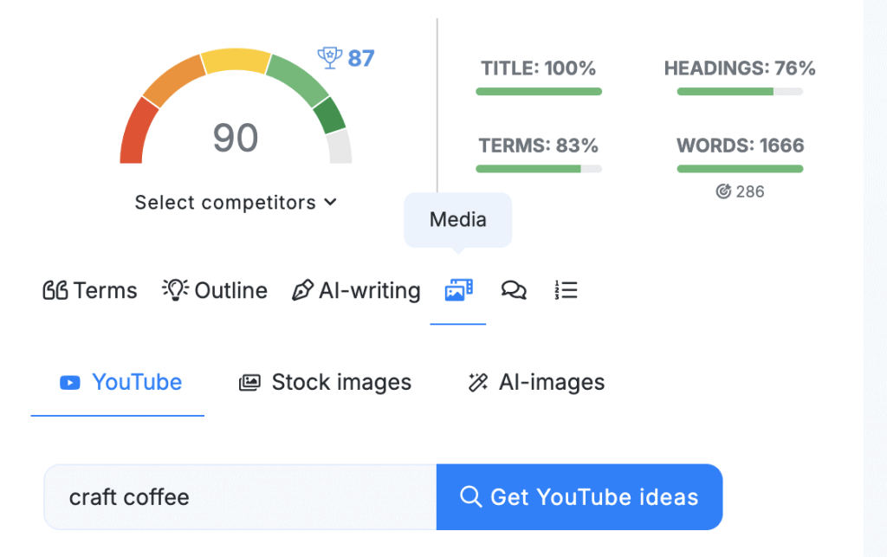Click the chat bubbles icon
The image size is (887, 557).
tap(514, 290)
